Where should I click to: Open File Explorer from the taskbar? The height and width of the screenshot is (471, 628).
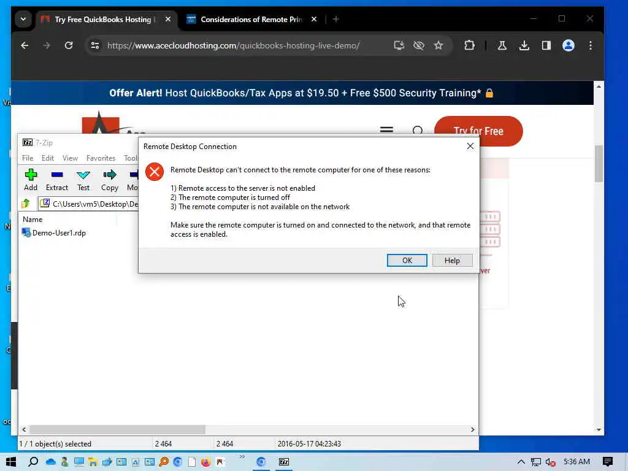coord(93,462)
